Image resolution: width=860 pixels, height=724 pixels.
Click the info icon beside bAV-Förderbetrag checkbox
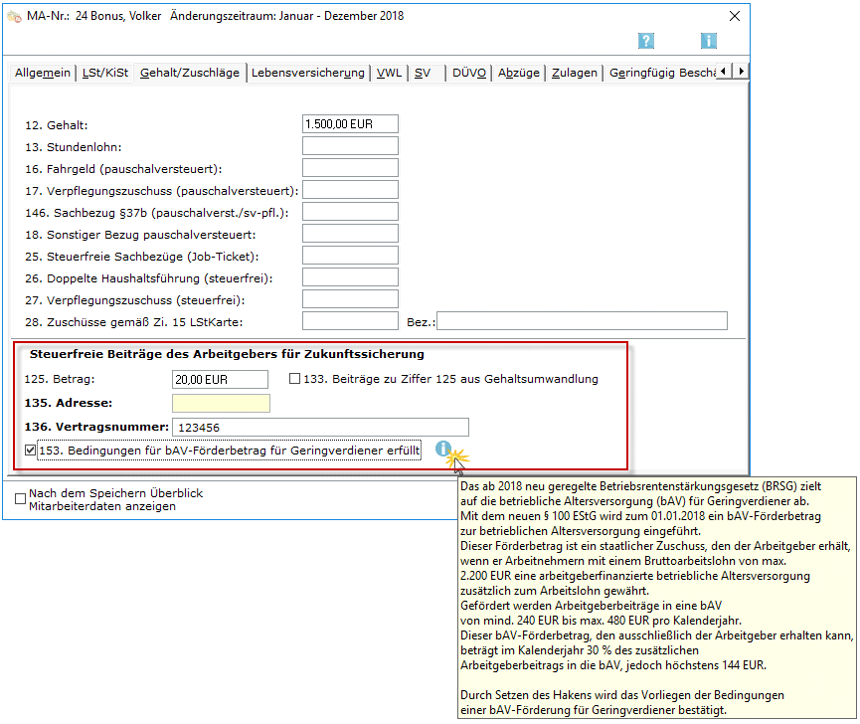(x=443, y=451)
